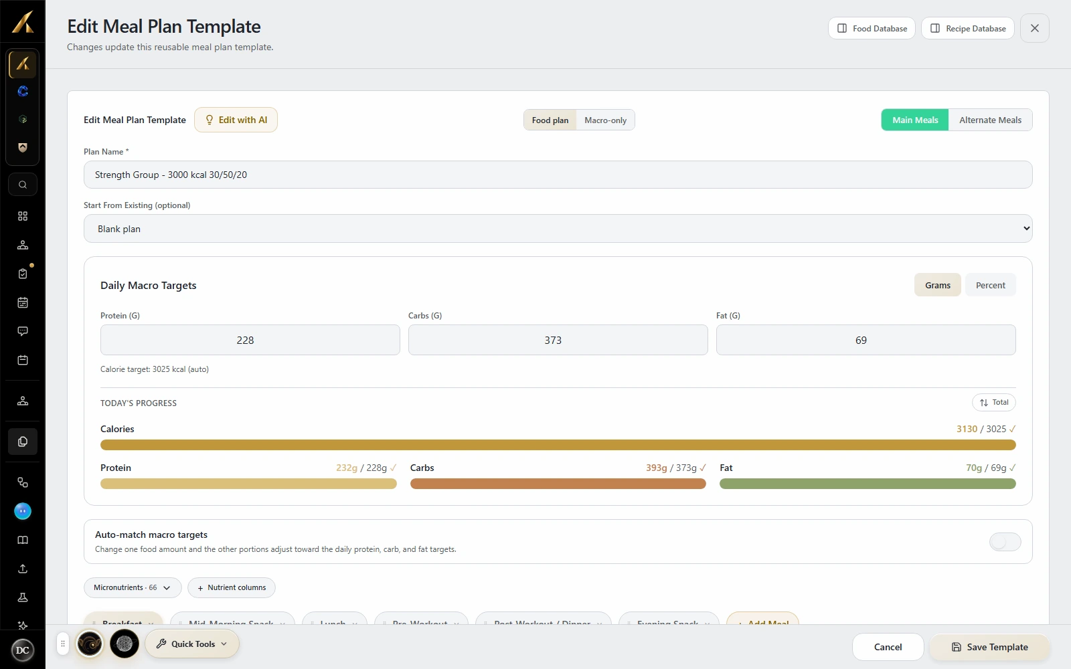Select Grams macro unit
The image size is (1071, 669).
[938, 285]
